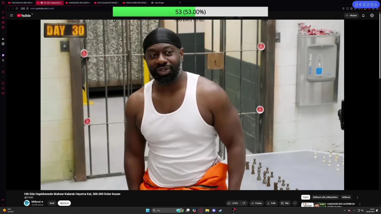Switch to ÜSKÜDAR'DA BİR GÜN tab
The height and width of the screenshot is (214, 381).
click(21, 3)
